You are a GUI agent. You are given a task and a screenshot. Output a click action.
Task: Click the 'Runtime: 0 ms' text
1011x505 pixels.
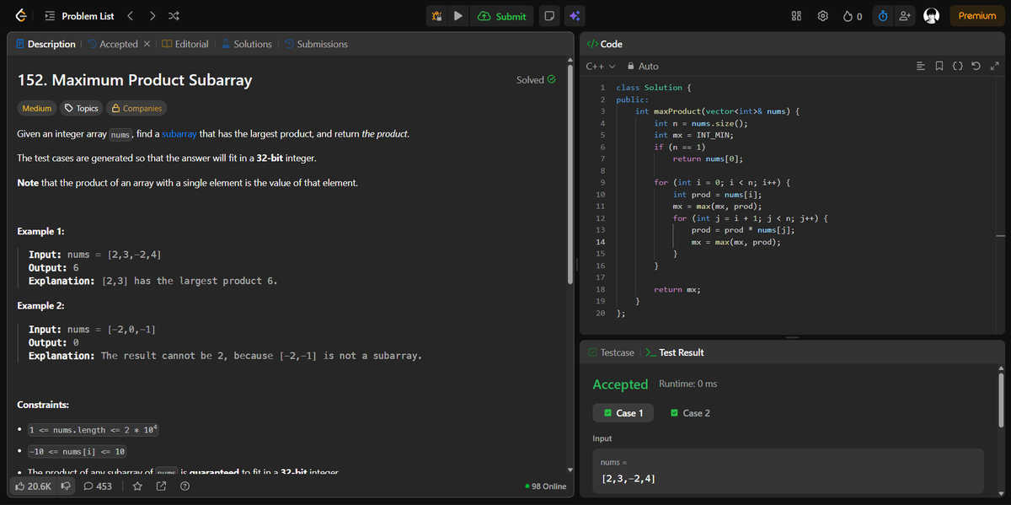[x=687, y=384]
